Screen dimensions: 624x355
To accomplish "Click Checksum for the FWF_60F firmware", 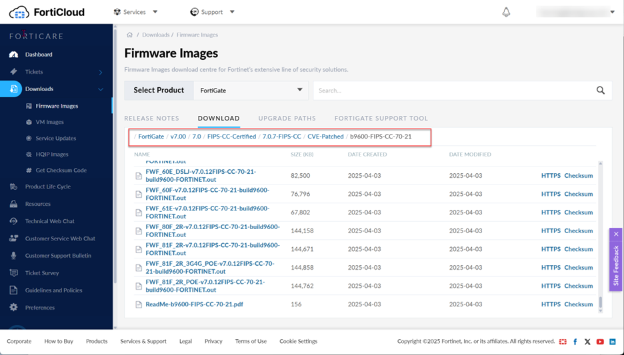I will click(x=578, y=194).
